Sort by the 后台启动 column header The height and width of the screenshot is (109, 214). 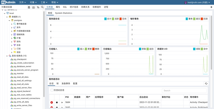(150, 97)
